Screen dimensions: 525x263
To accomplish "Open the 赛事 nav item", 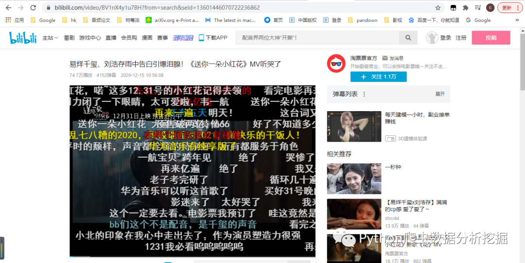I will coord(162,38).
